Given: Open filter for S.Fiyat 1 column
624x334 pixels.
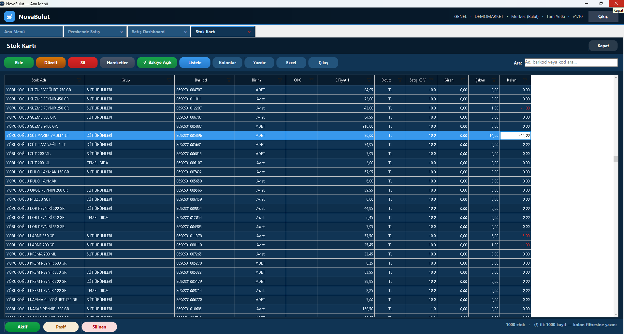Looking at the screenshot, I should click(x=369, y=80).
